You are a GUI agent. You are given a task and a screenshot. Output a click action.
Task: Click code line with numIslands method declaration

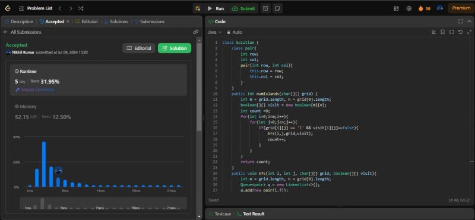274,94
